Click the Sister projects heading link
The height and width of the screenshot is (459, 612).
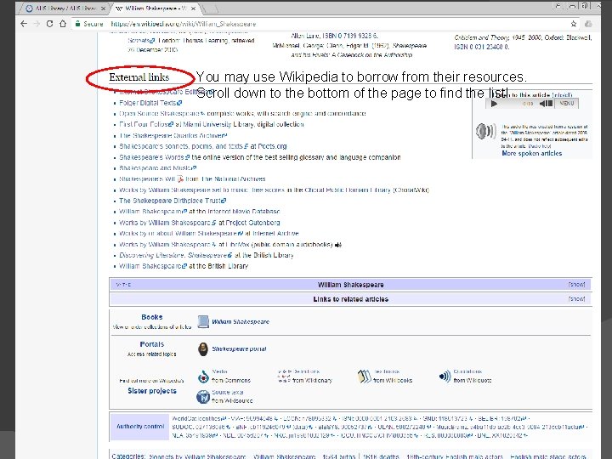click(x=152, y=391)
